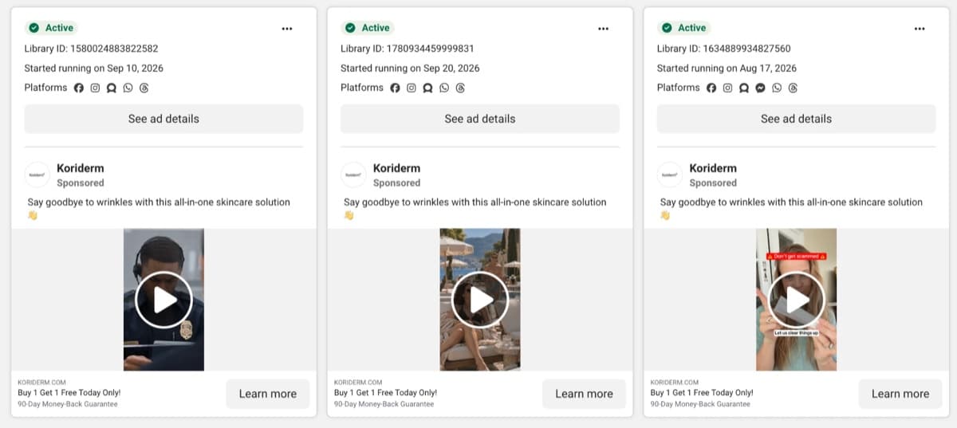This screenshot has width=957, height=428.
Task: Click the Instagram platform icon on the Aug 17 ad
Action: (727, 88)
